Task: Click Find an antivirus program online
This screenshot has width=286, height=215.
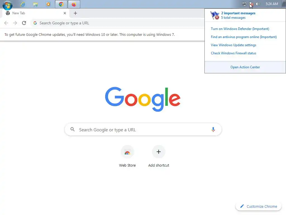Action: 244,37
